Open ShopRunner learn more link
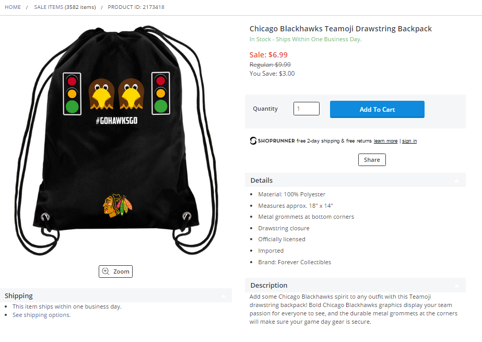Screen dimensions: 482x342 click(x=385, y=141)
